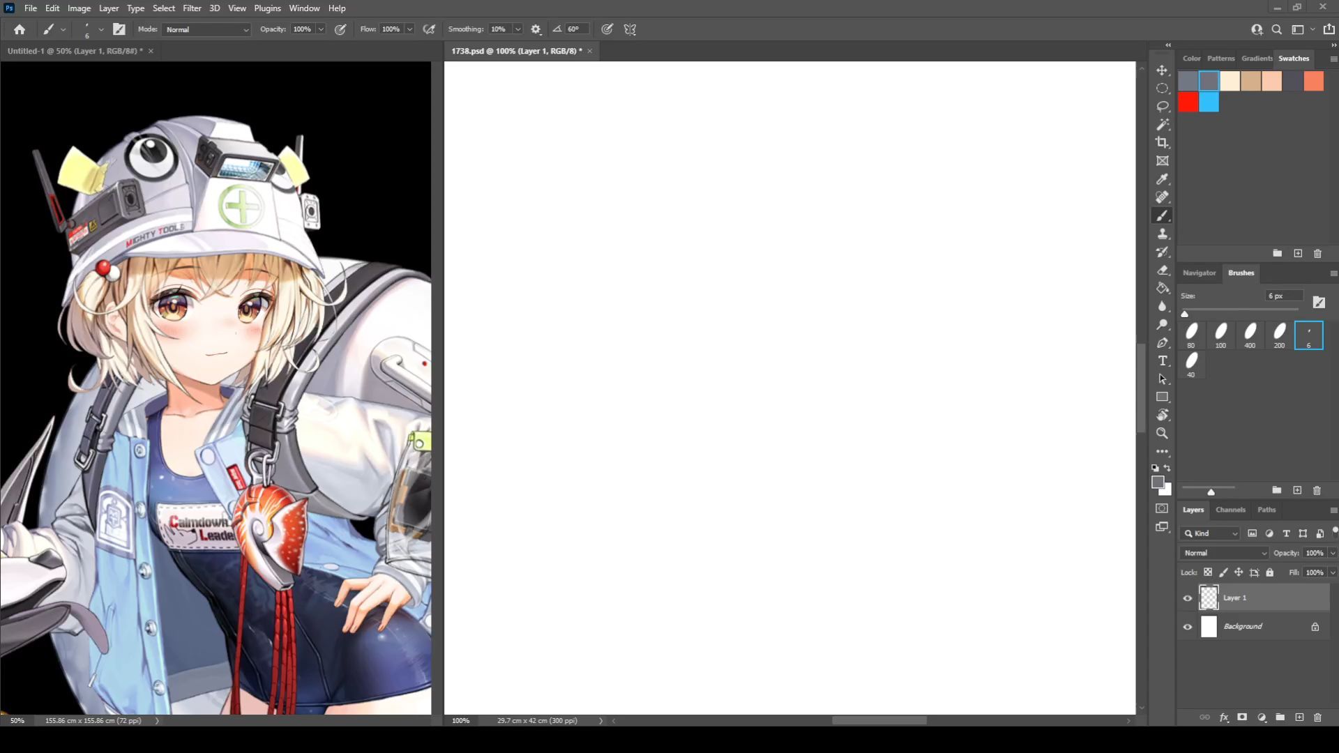Viewport: 1339px width, 753px height.
Task: Open the Image menu
Action: pyautogui.click(x=79, y=8)
